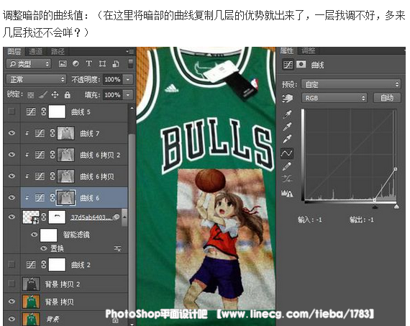The height and width of the screenshot is (326, 410).
Task: Click the clipping warning histogram icon
Action: point(287,194)
